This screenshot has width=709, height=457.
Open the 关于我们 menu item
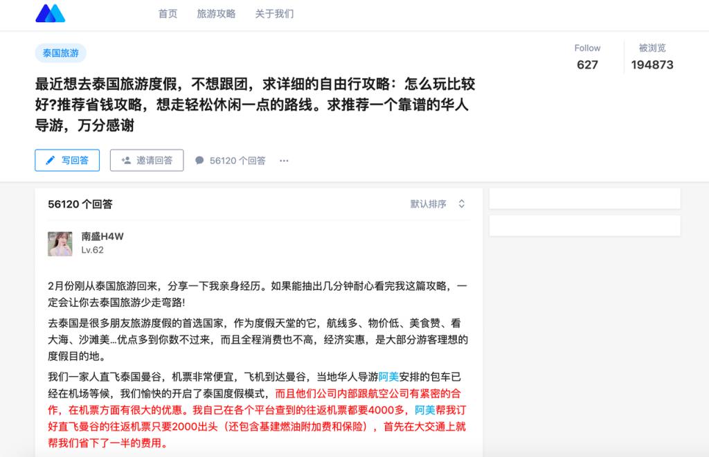tap(274, 14)
